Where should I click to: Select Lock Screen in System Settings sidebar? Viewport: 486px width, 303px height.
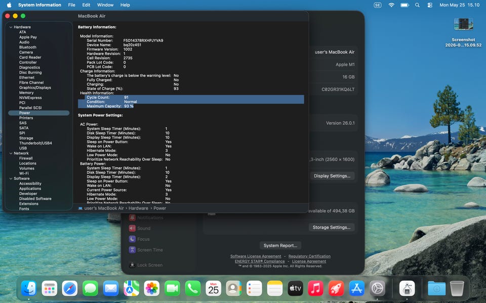pos(150,265)
